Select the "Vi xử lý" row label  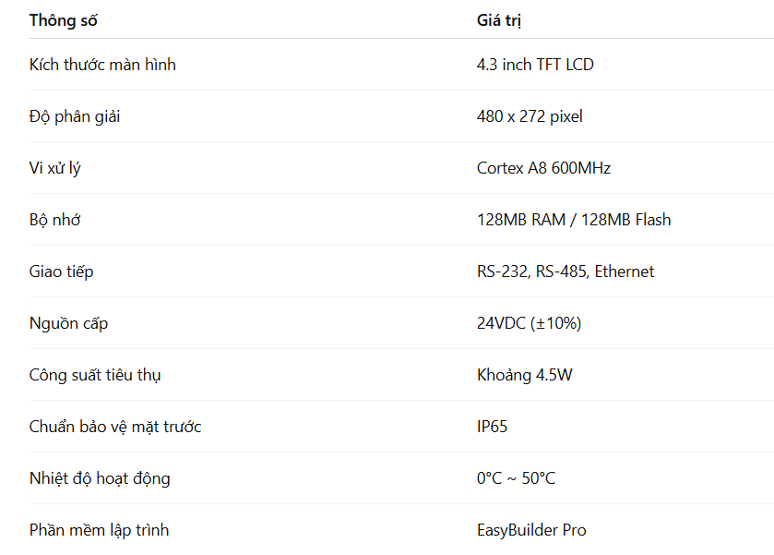click(55, 168)
